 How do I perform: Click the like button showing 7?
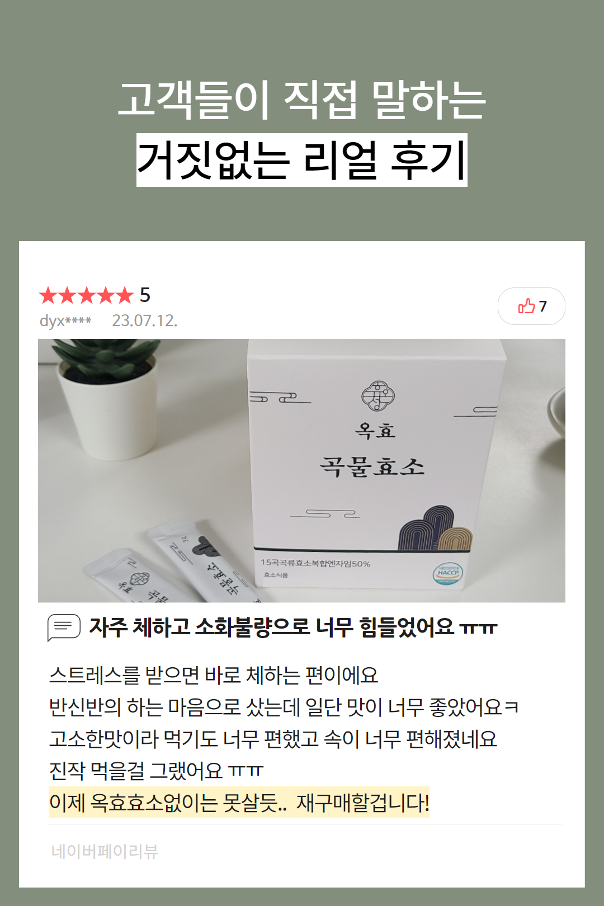(531, 306)
